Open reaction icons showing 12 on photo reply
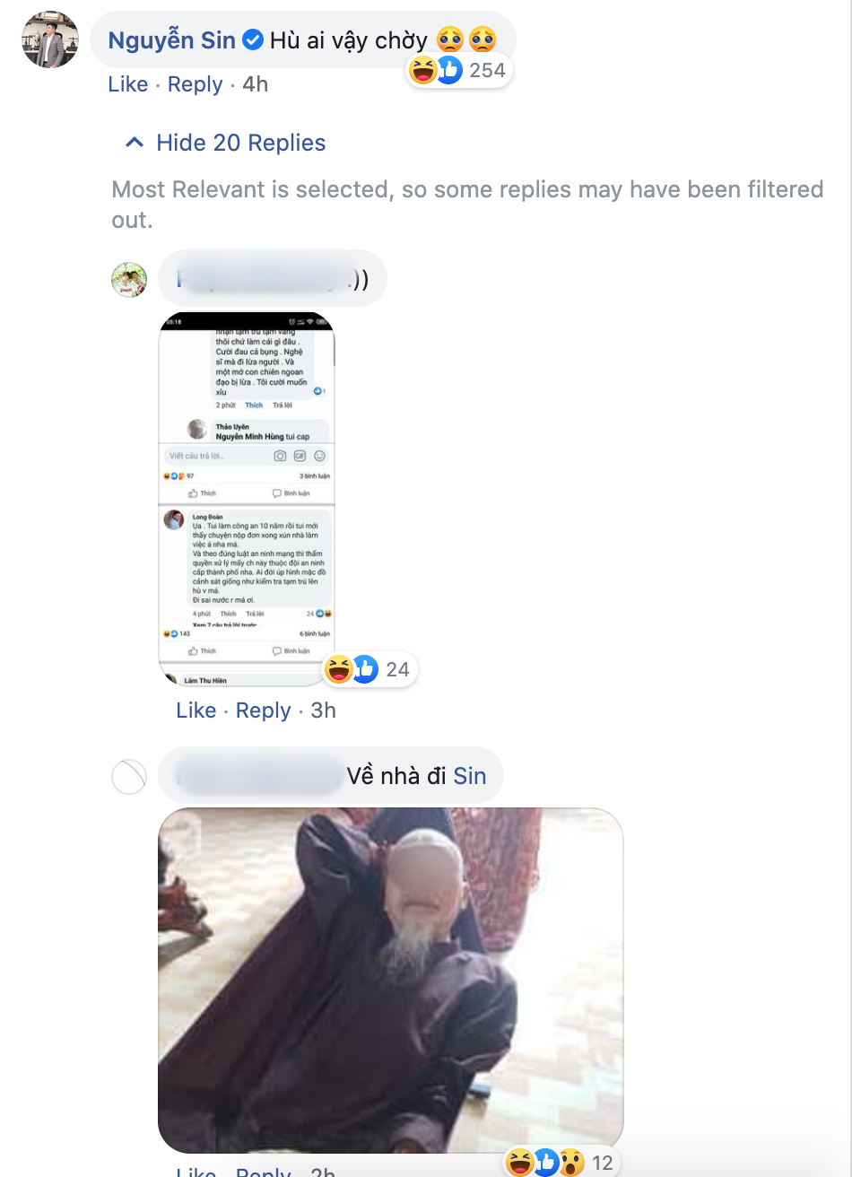852x1177 pixels. click(561, 1163)
